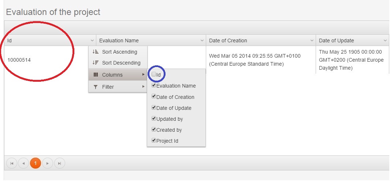The height and width of the screenshot is (181, 390).
Task: Open the Id column header dropdown
Action: click(x=92, y=41)
